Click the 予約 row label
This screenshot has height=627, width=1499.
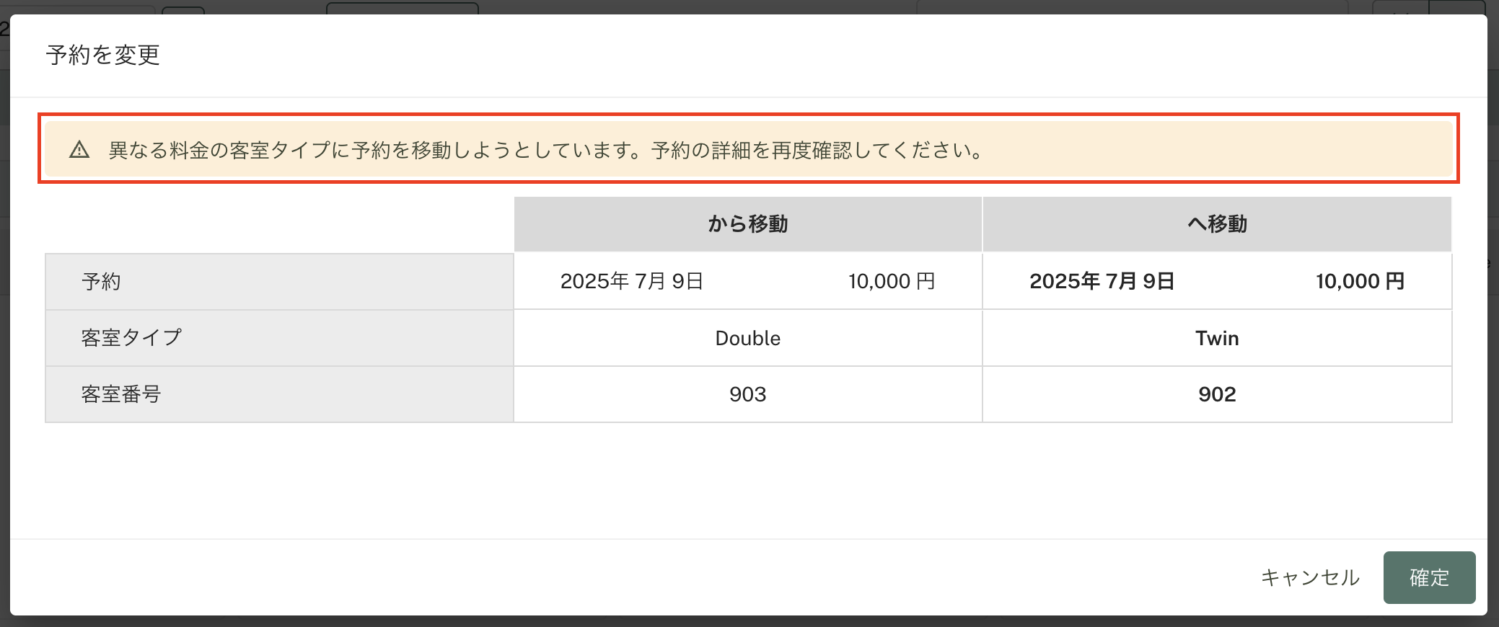pyautogui.click(x=101, y=281)
